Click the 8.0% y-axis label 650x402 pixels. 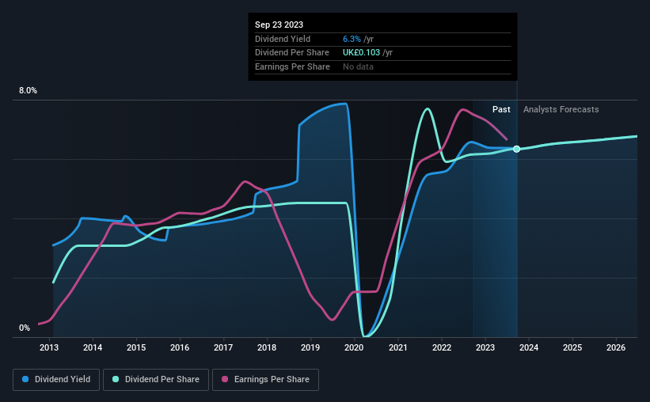28,91
